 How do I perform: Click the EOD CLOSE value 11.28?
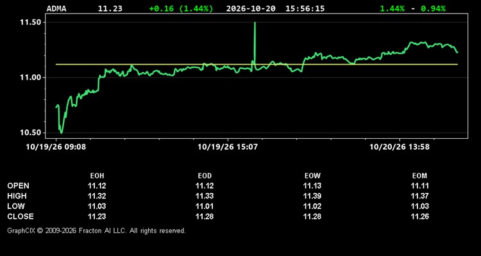[205, 216]
